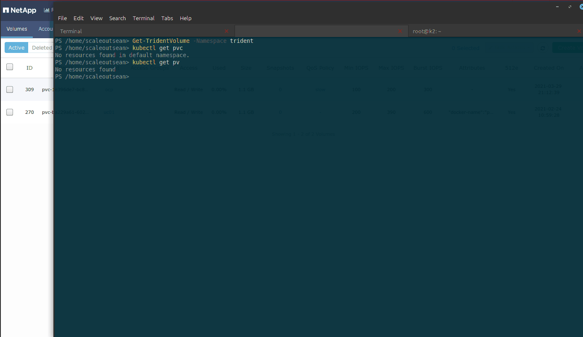Open the Edit menu in the terminal
Screen dimensions: 583x337
coord(79,18)
